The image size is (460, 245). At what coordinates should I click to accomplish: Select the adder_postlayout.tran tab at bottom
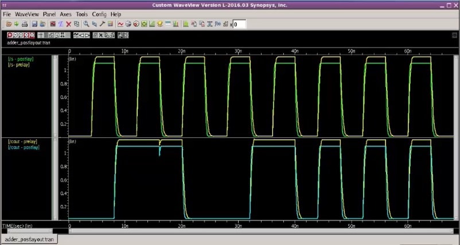[x=29, y=239]
